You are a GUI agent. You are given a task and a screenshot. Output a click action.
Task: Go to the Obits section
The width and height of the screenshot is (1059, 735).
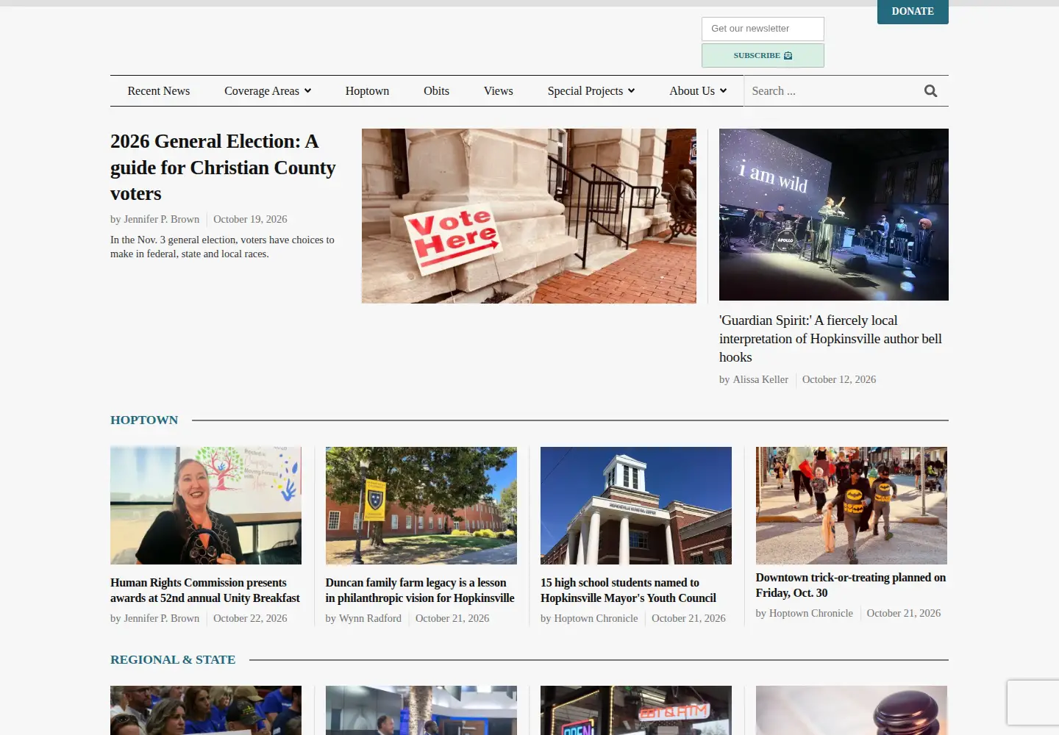click(x=436, y=91)
